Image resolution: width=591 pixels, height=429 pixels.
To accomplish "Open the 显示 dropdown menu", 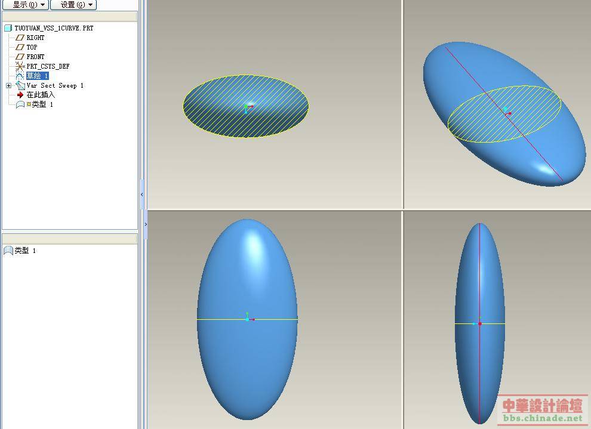I will pos(26,5).
